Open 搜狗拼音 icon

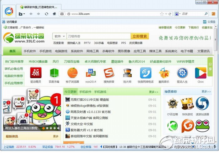point(109,73)
